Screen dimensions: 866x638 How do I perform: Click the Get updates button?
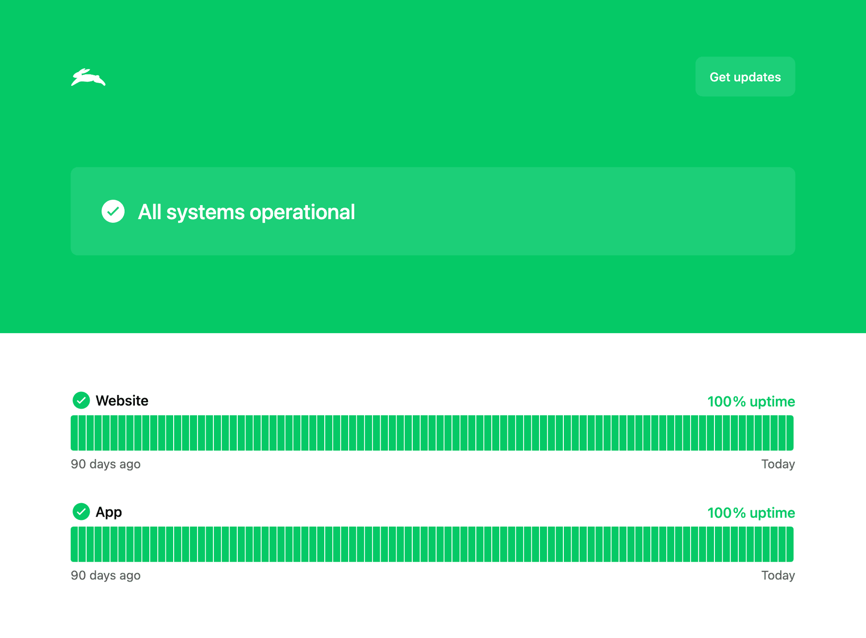point(745,77)
